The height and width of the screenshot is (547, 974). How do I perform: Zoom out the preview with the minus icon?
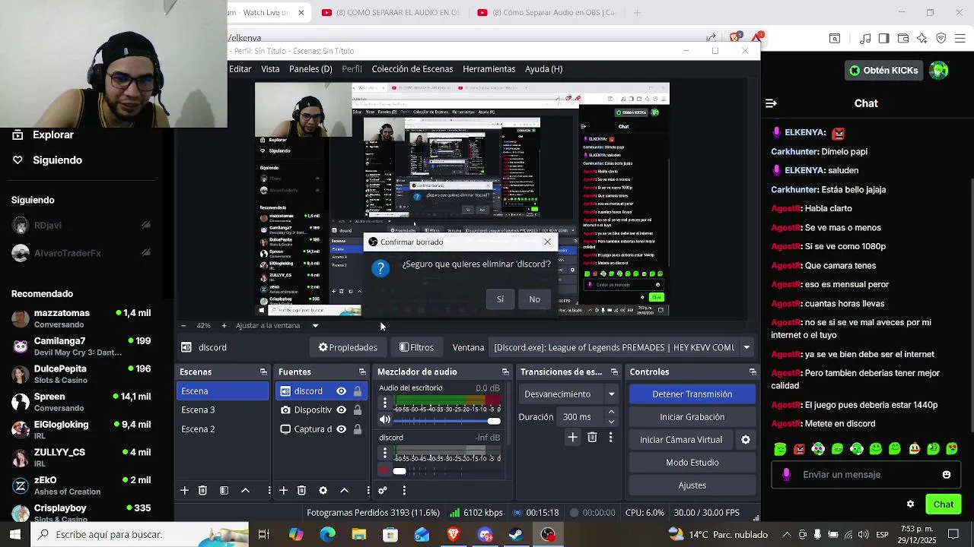coord(183,325)
